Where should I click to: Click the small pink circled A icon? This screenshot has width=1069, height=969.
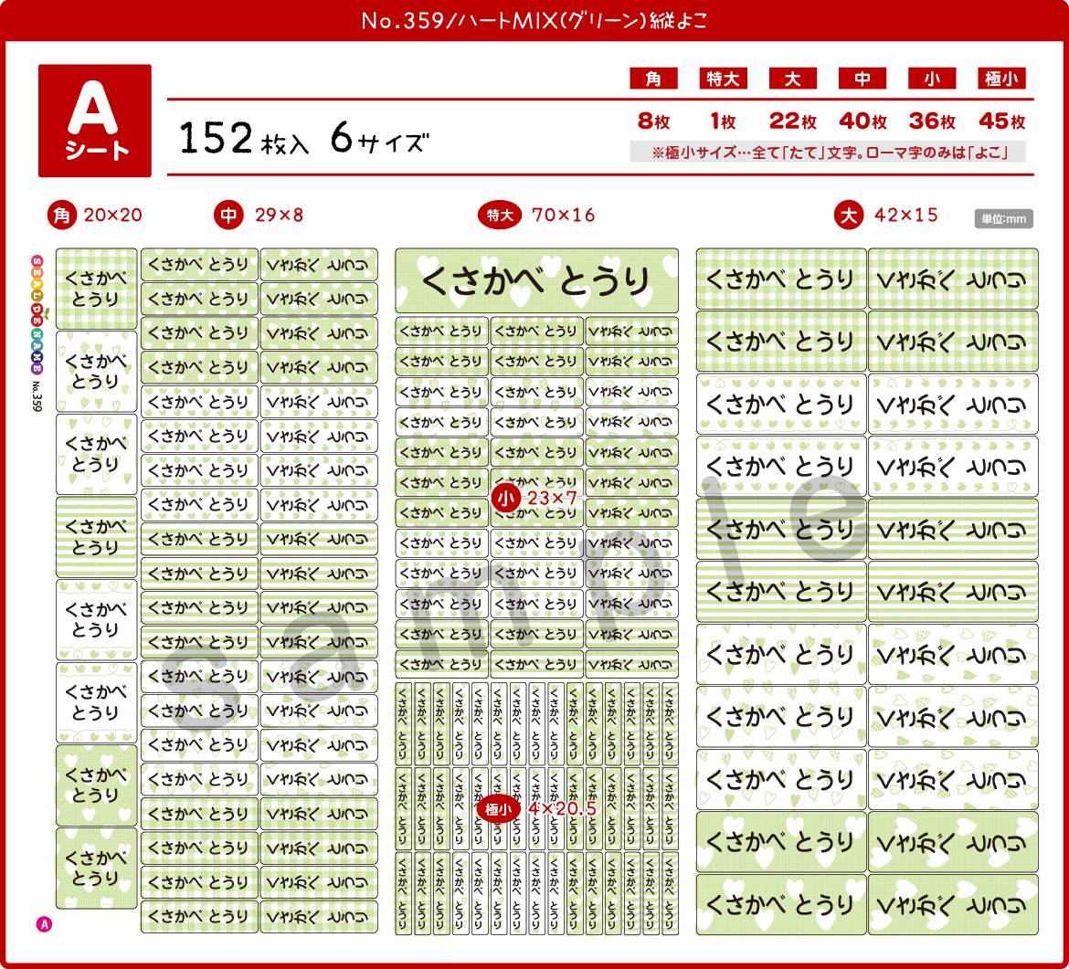click(x=44, y=924)
